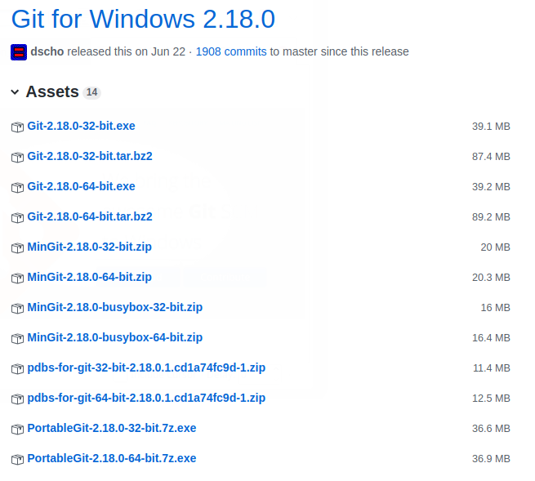
Task: Click the 89.2 MB file size
Action: click(x=491, y=217)
